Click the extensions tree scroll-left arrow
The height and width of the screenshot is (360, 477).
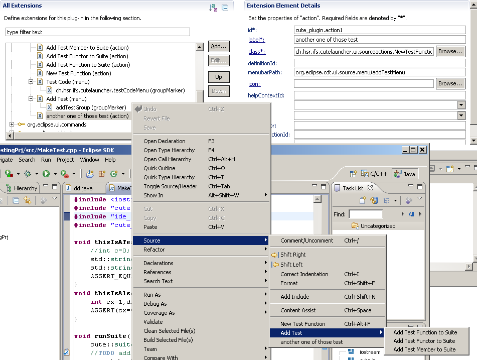point(10,135)
